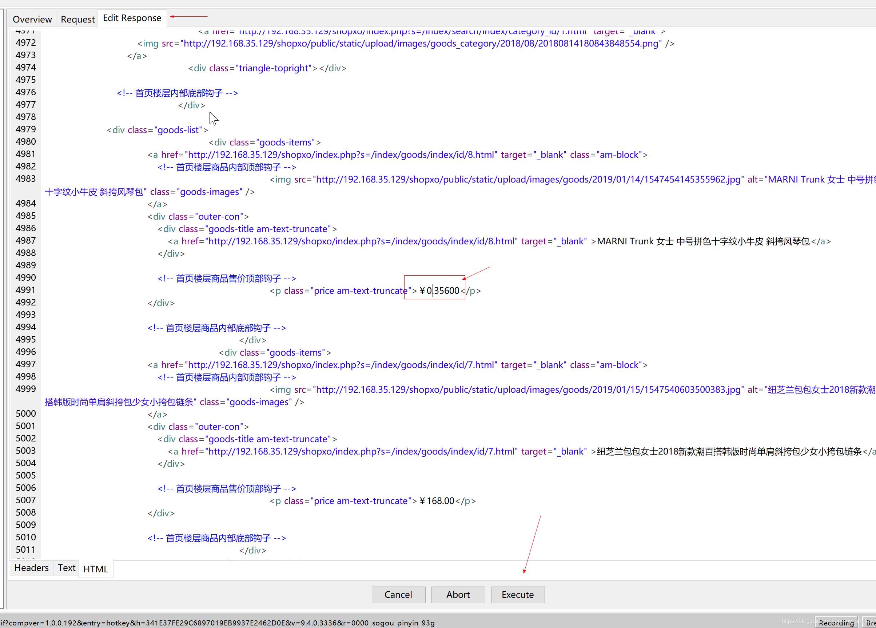
Task: Click the goods-items div on line 4980
Action: [264, 143]
